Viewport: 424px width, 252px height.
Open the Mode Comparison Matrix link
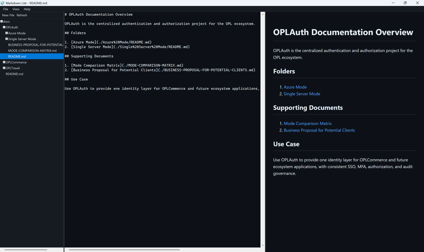tap(307, 123)
